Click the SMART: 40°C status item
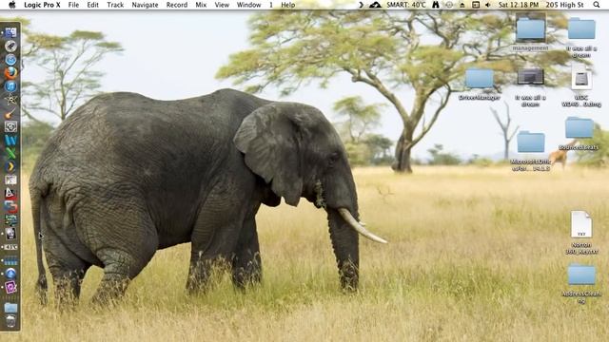609x342 pixels. point(406,5)
